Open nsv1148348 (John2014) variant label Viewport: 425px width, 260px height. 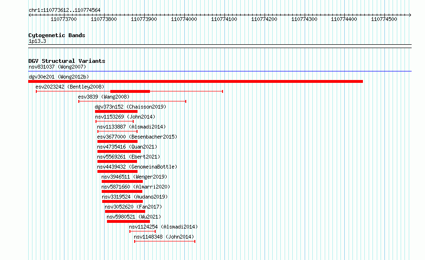[x=164, y=237]
